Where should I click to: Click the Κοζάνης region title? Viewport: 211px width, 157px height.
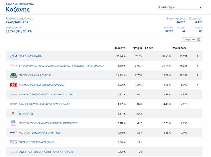pyautogui.click(x=18, y=9)
